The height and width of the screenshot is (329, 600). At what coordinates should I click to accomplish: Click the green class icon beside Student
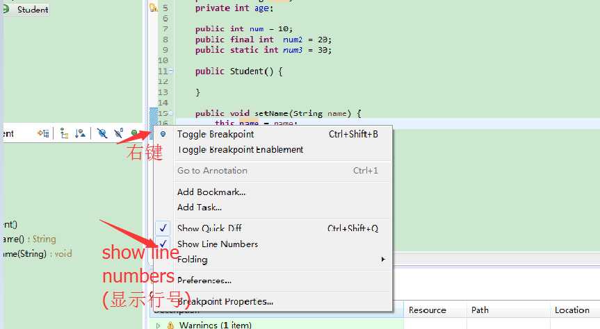[x=6, y=9]
